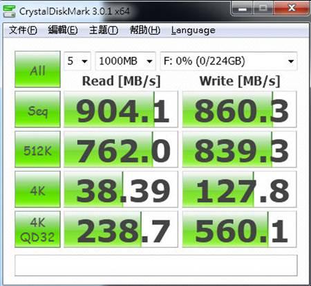Close the CrystalDiskMark window
The image size is (311, 286).
[x=292, y=8]
